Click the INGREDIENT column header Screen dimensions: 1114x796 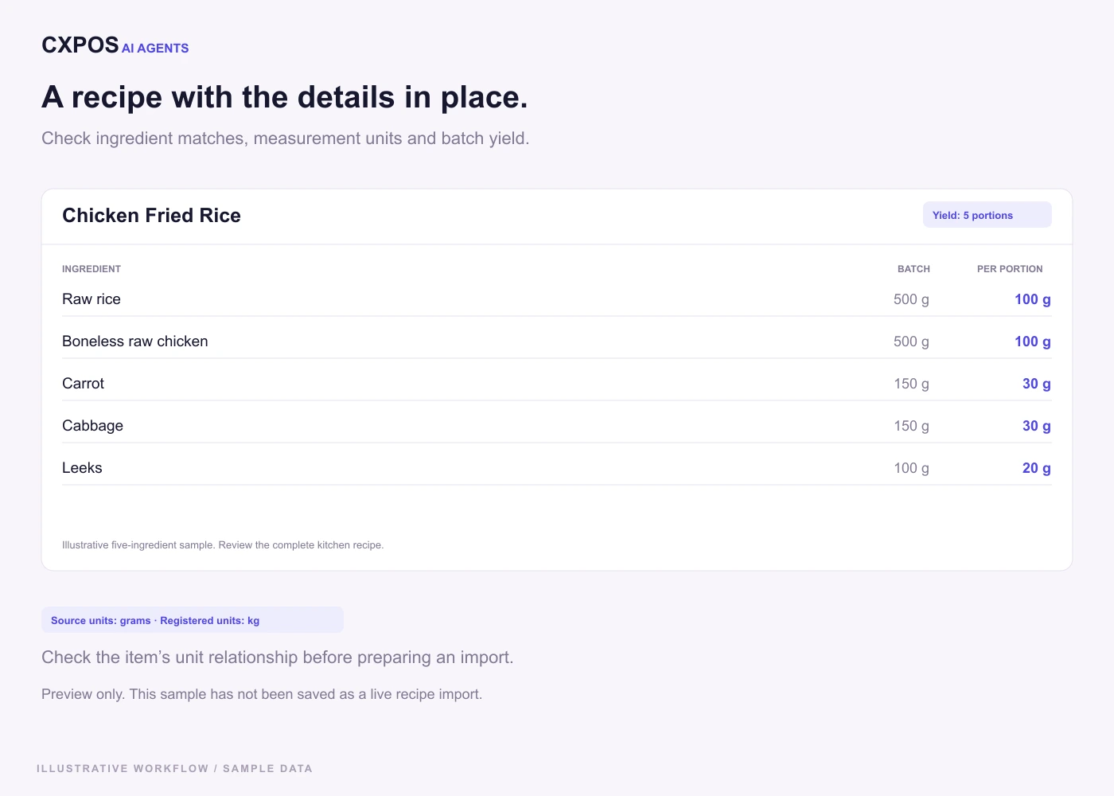pyautogui.click(x=92, y=269)
